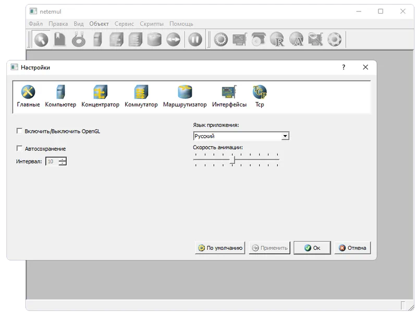Click the network card toolbar icon
The image size is (417, 313).
(240, 40)
